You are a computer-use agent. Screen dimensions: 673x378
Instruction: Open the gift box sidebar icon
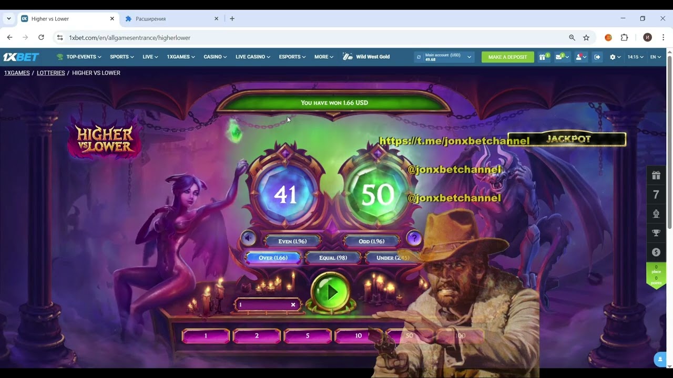(x=656, y=175)
